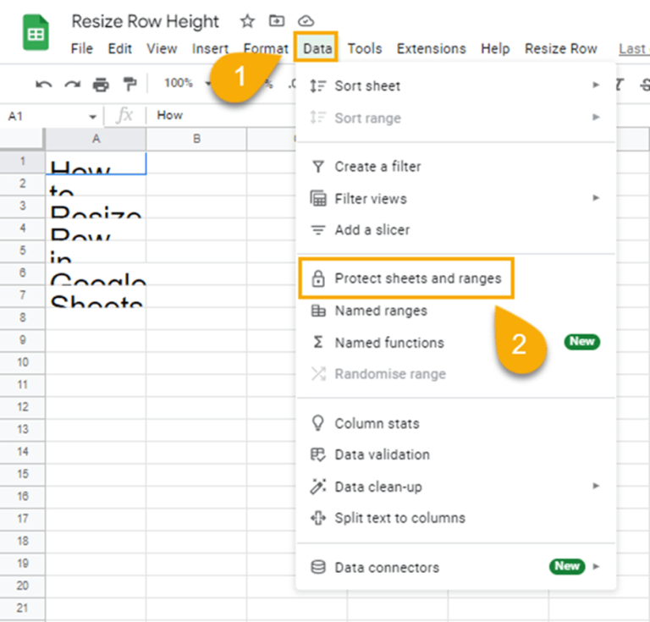Click the italic toolbar icon
Viewport: 650px width, 622px height.
pos(620,85)
